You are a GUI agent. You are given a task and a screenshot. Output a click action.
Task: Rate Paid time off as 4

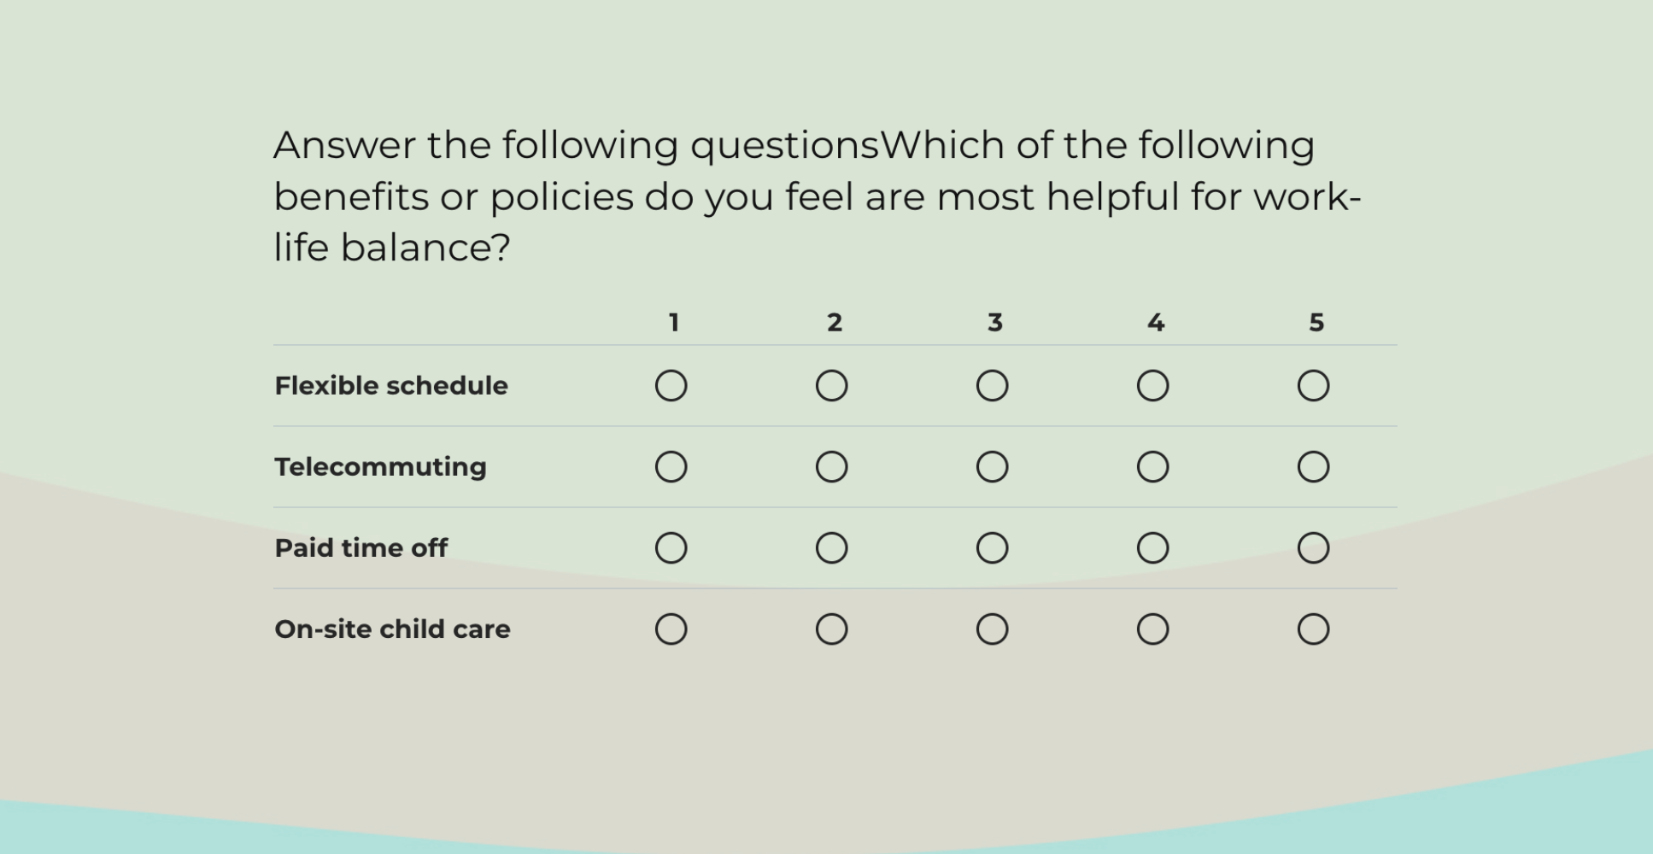(x=1153, y=548)
